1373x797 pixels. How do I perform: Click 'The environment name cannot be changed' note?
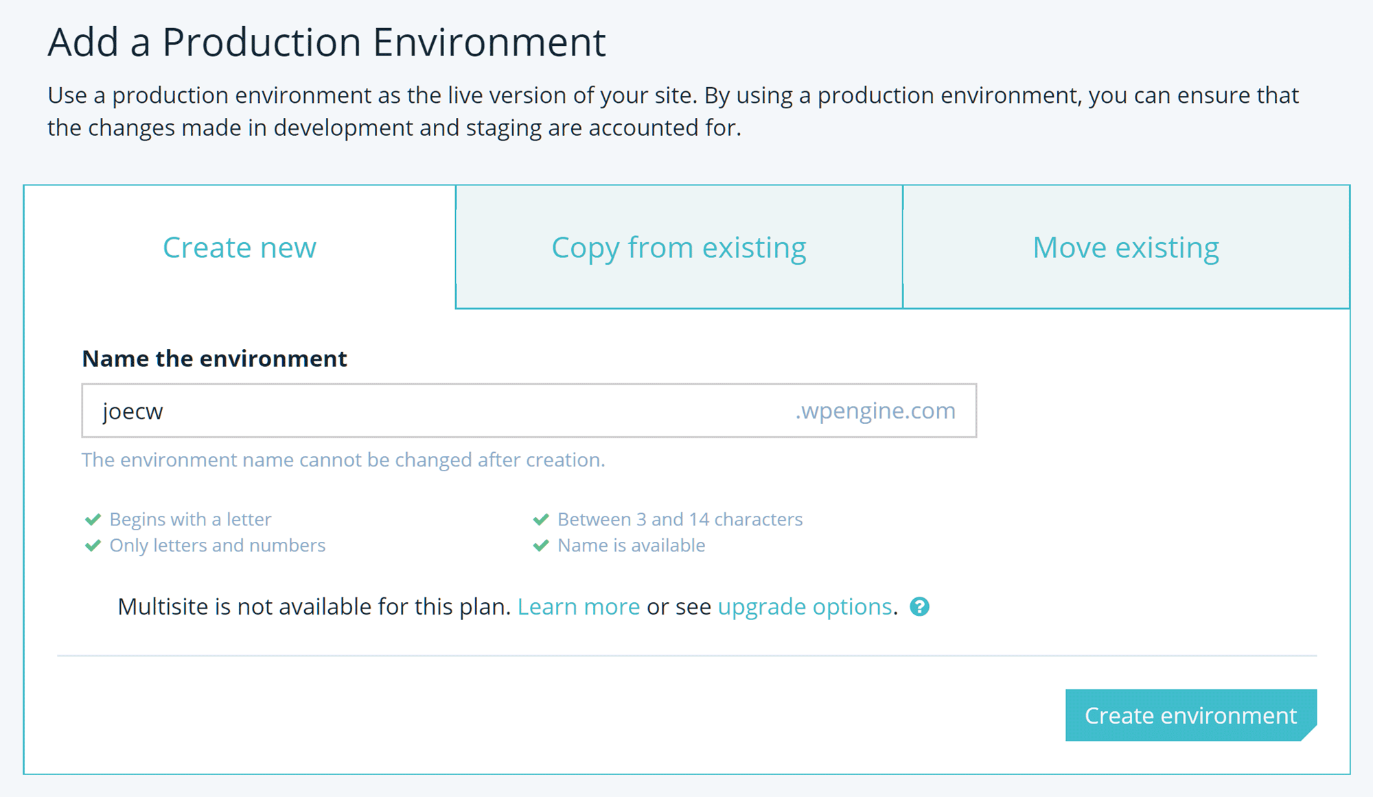[343, 460]
